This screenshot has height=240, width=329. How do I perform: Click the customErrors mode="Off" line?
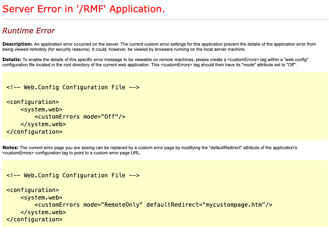(x=80, y=117)
